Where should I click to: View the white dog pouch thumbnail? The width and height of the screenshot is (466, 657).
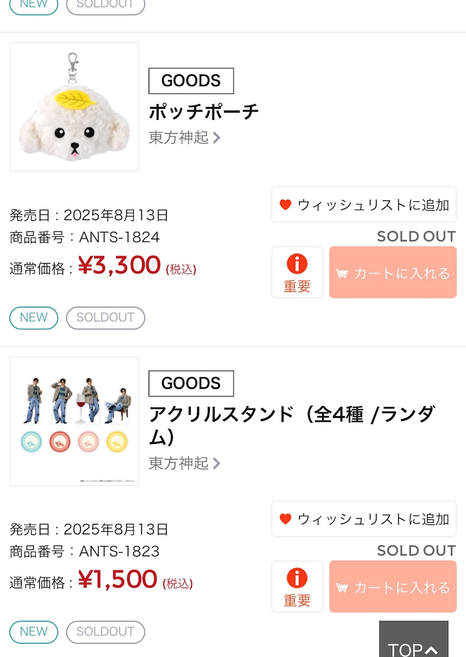click(74, 107)
